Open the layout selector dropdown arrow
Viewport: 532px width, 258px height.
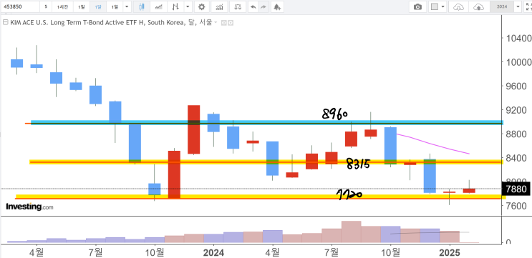442,6
